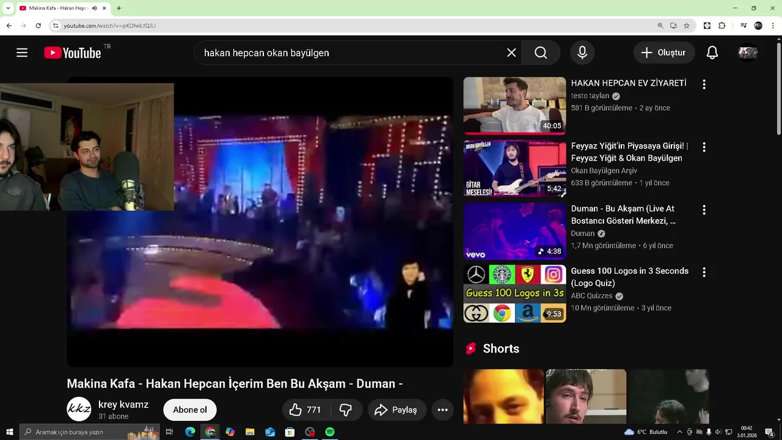Click the Oluştur create button
The image size is (782, 440).
[663, 53]
